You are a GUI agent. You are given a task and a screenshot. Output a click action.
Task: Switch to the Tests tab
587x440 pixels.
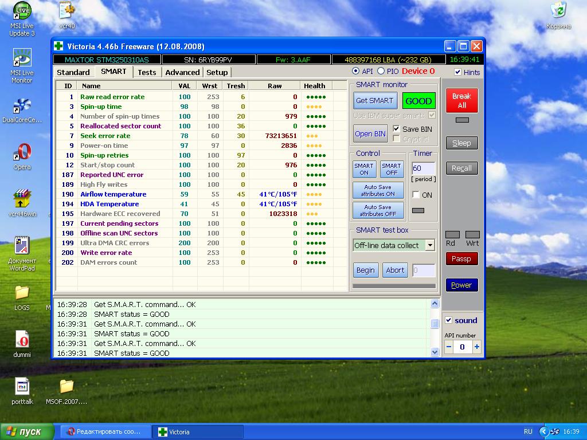point(147,73)
